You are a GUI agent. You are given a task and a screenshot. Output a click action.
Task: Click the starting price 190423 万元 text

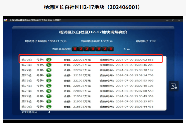click(x=46, y=41)
